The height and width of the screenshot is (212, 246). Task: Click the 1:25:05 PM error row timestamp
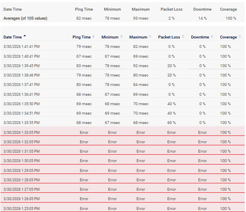(21, 208)
